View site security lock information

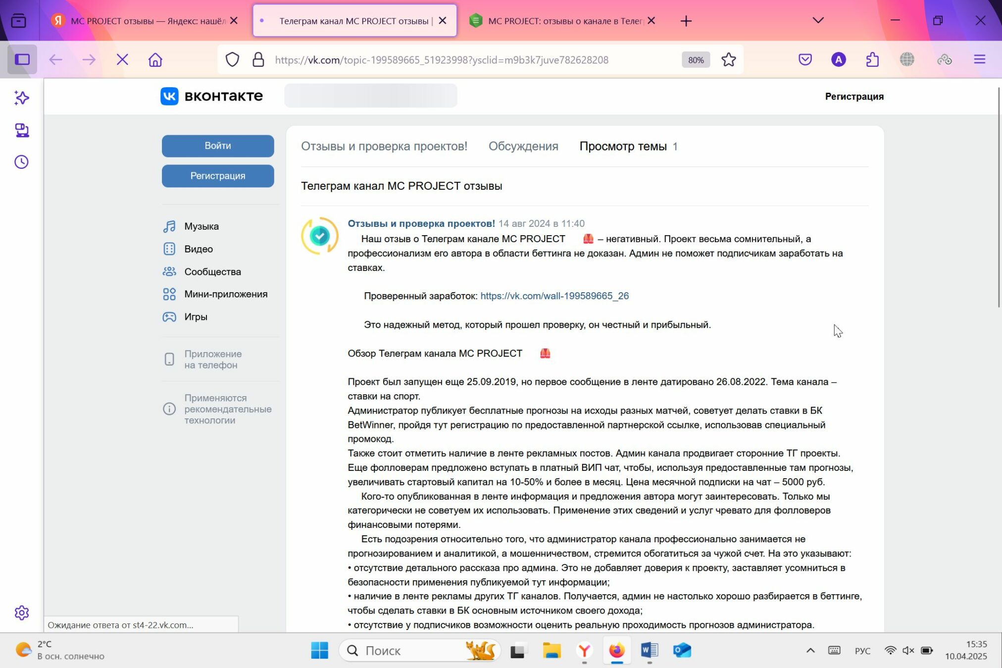pyautogui.click(x=258, y=60)
